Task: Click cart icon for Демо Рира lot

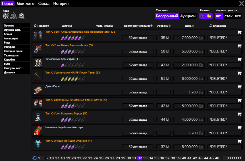Action: pos(239,87)
